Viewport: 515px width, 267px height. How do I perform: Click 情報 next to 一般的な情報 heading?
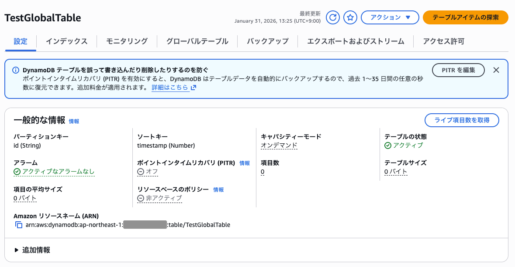click(74, 122)
